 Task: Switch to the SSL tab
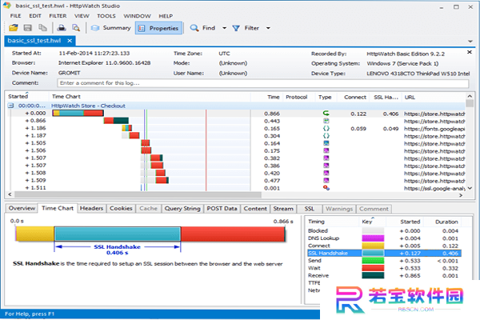point(309,209)
